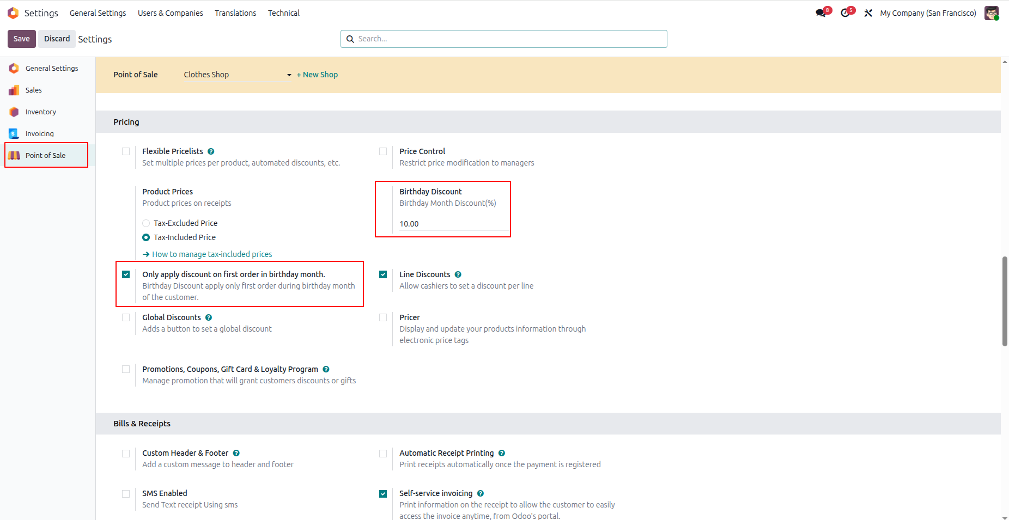The image size is (1009, 520).
Task: Open the messages chat icon
Action: pos(821,13)
